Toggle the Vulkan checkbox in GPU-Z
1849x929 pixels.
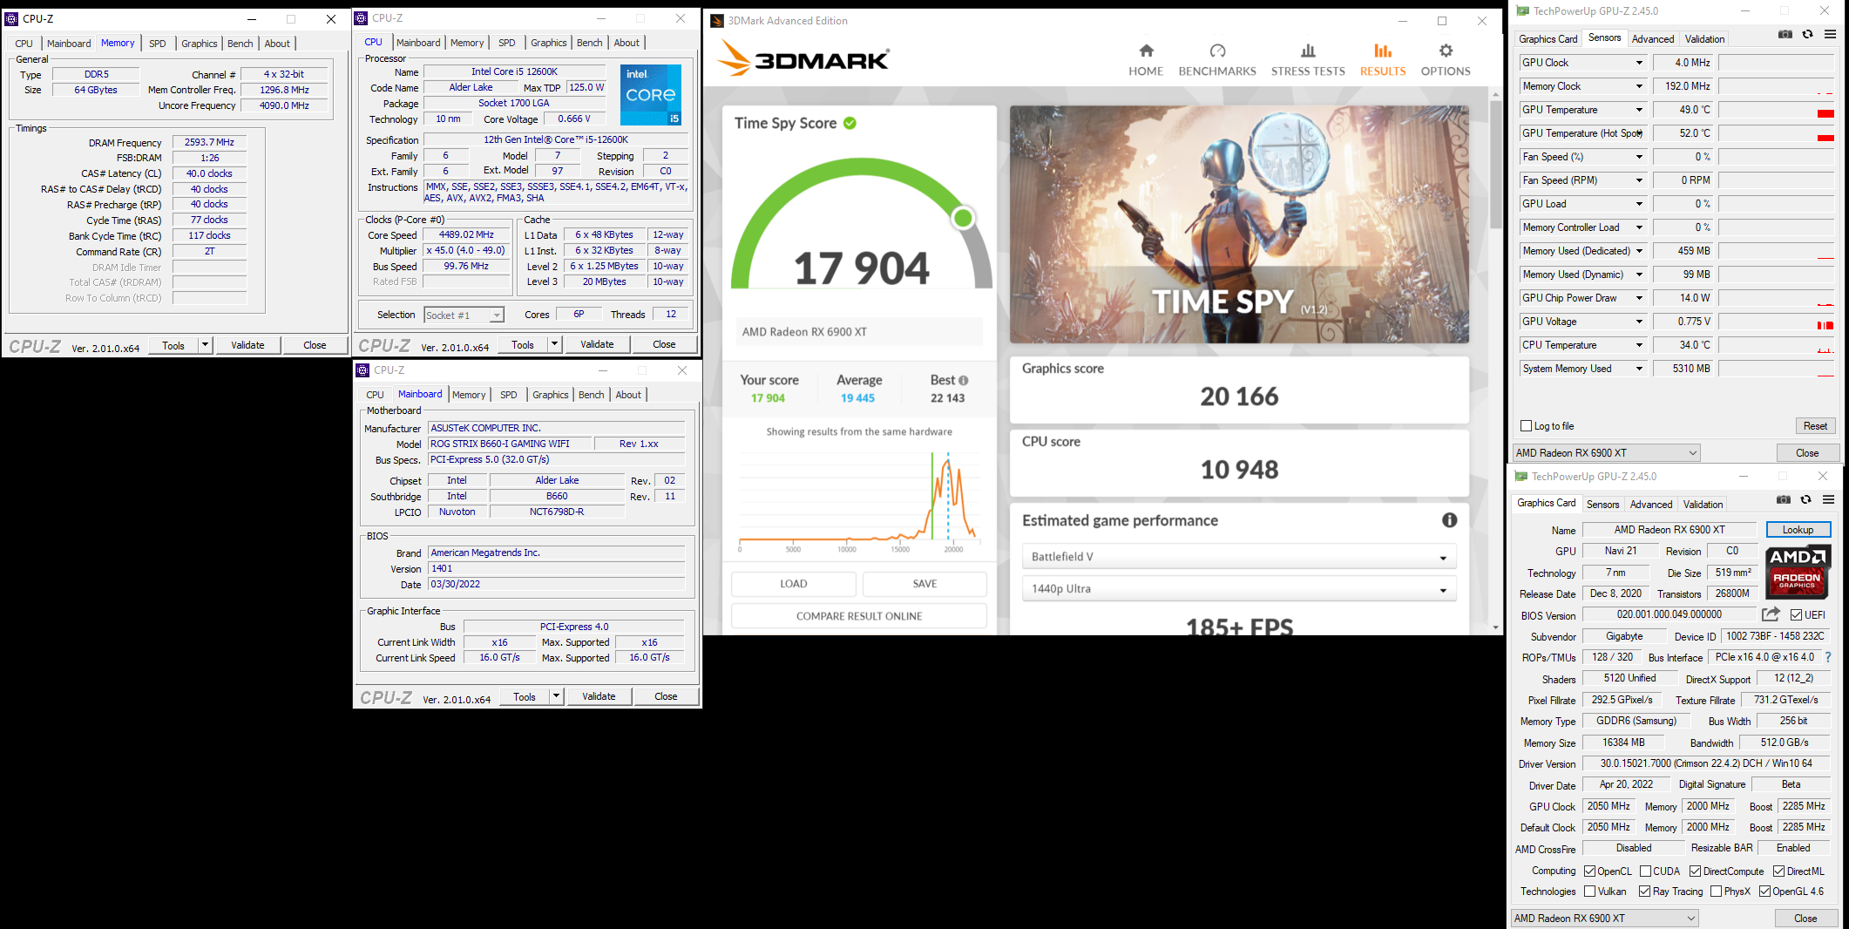pyautogui.click(x=1589, y=892)
